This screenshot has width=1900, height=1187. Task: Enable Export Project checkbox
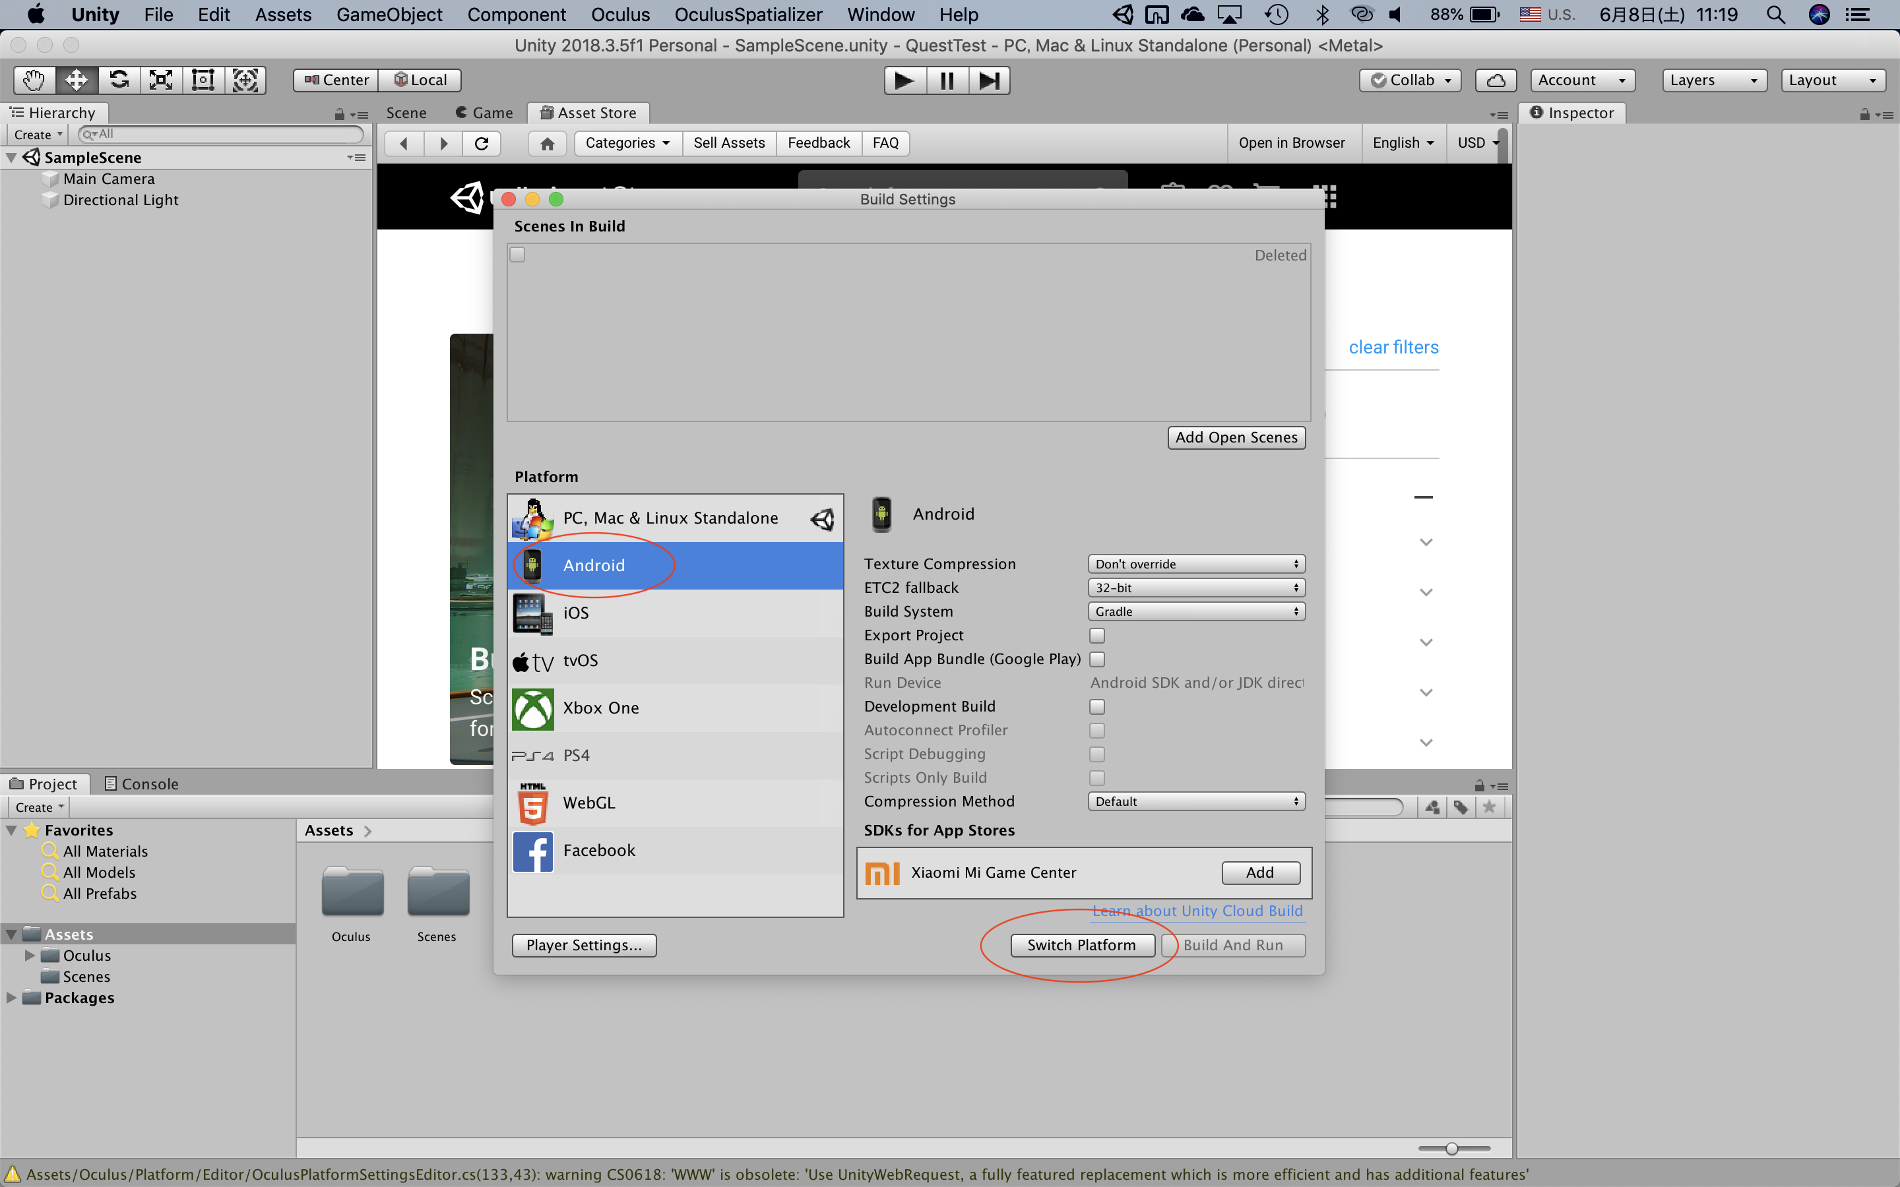pyautogui.click(x=1097, y=635)
